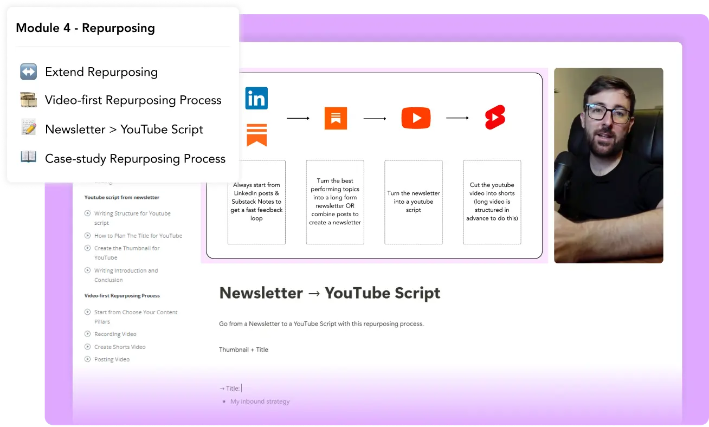Click Go from a Newsletter description text
Image resolution: width=709 pixels, height=427 pixels.
click(x=321, y=324)
